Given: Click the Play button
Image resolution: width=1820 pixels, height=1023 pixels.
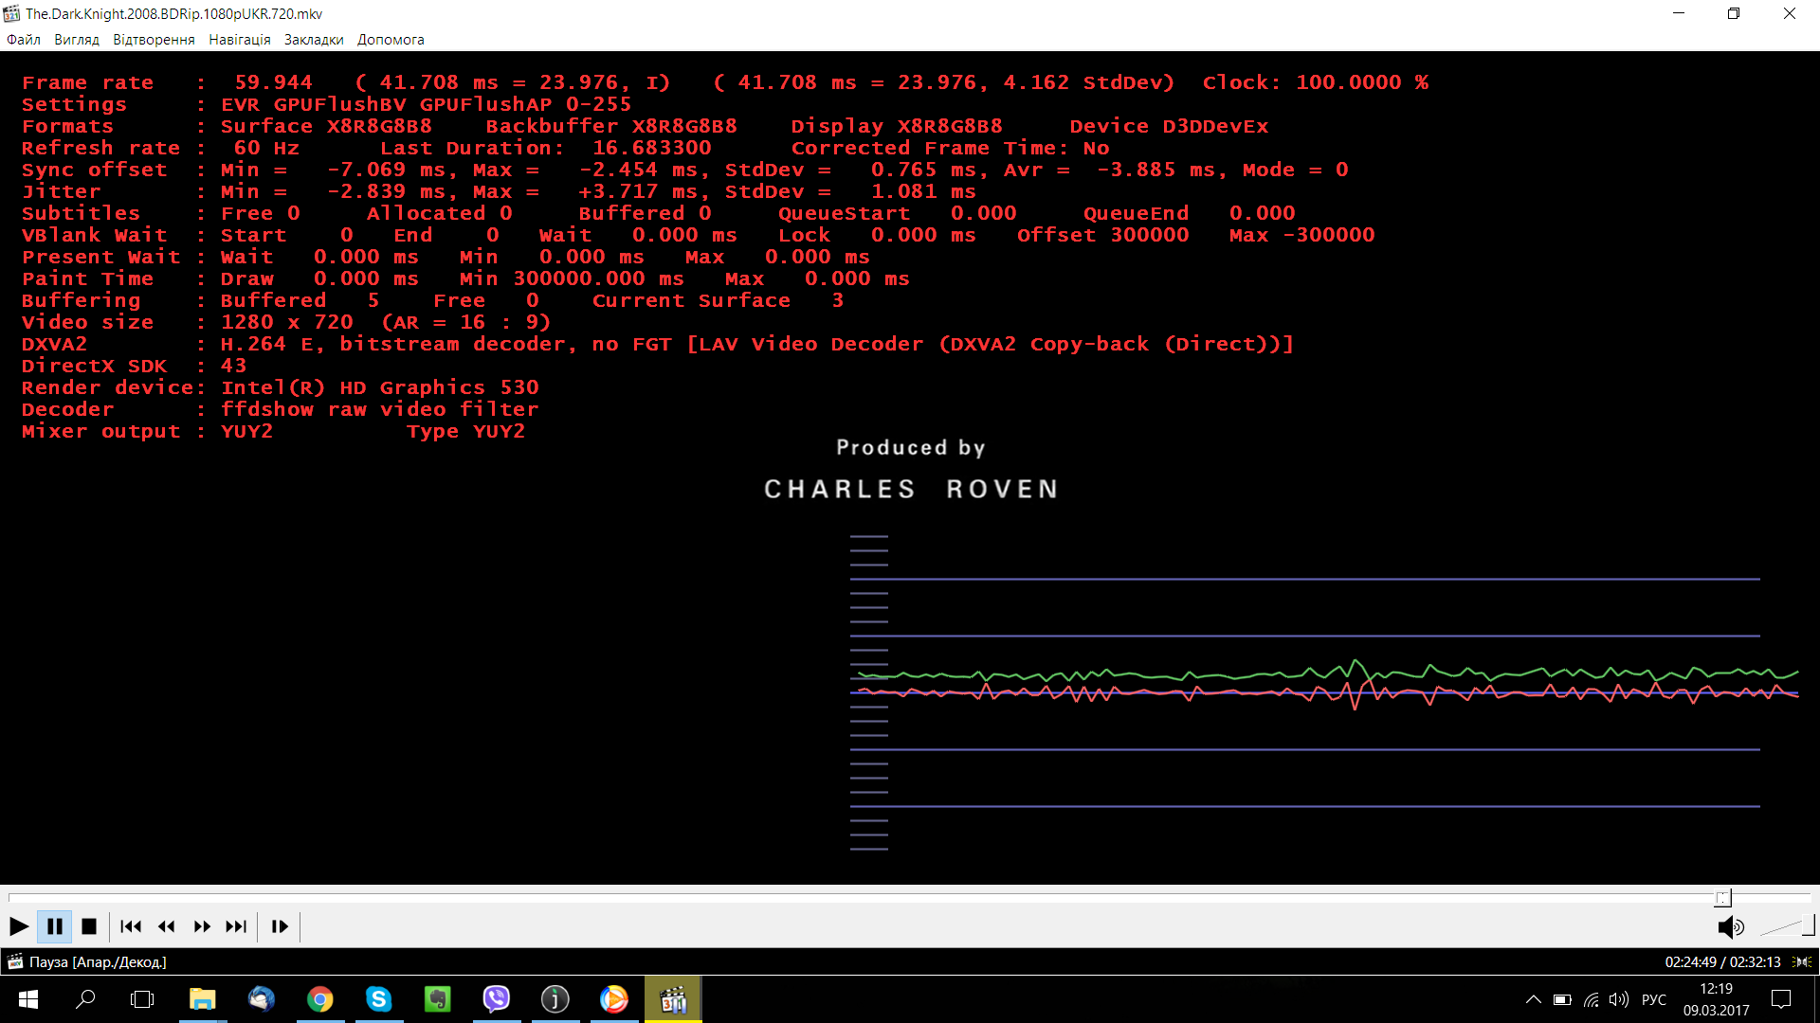Looking at the screenshot, I should point(18,926).
